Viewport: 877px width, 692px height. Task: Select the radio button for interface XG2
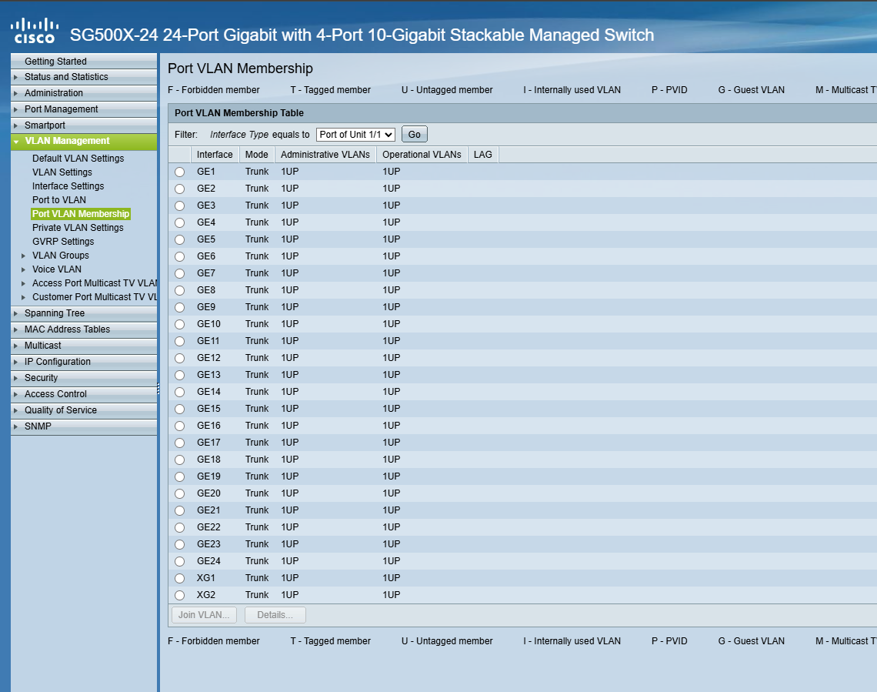pyautogui.click(x=179, y=594)
